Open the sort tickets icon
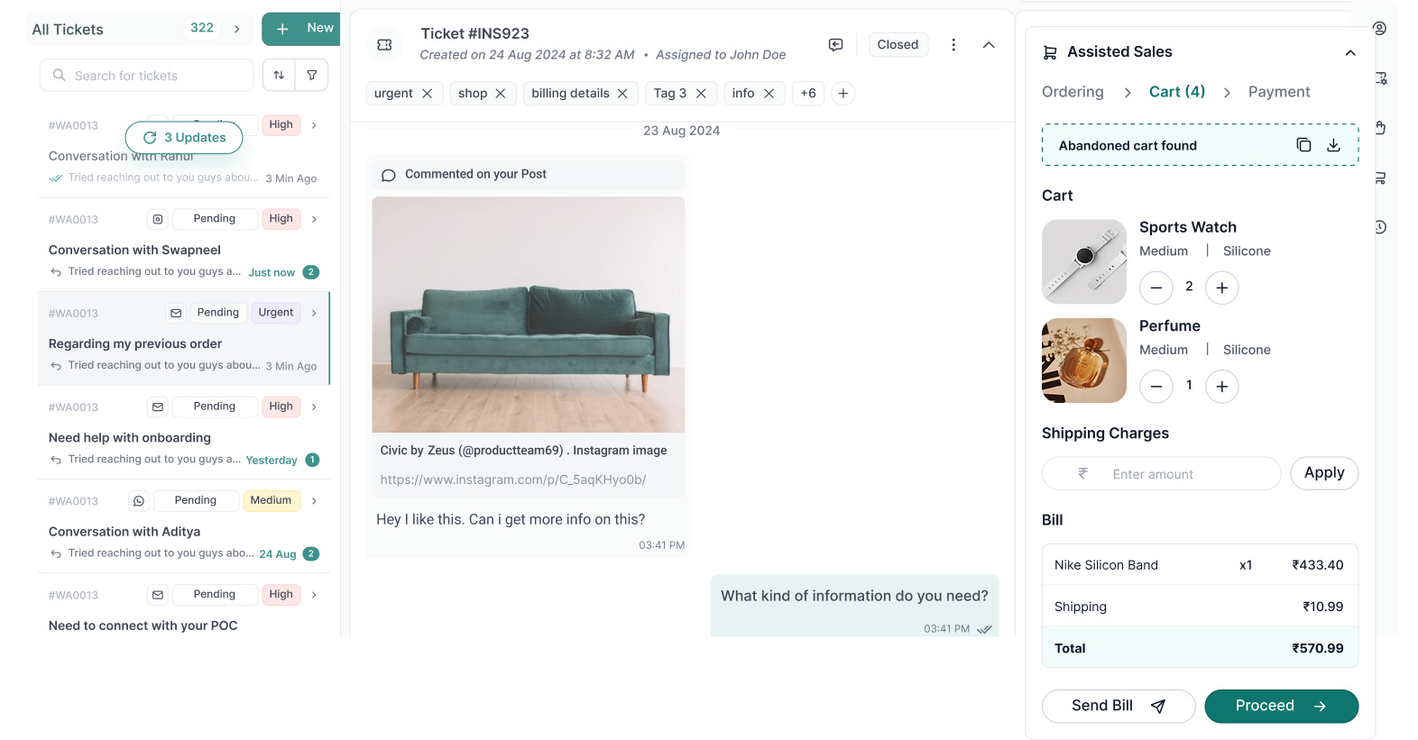 [x=279, y=75]
